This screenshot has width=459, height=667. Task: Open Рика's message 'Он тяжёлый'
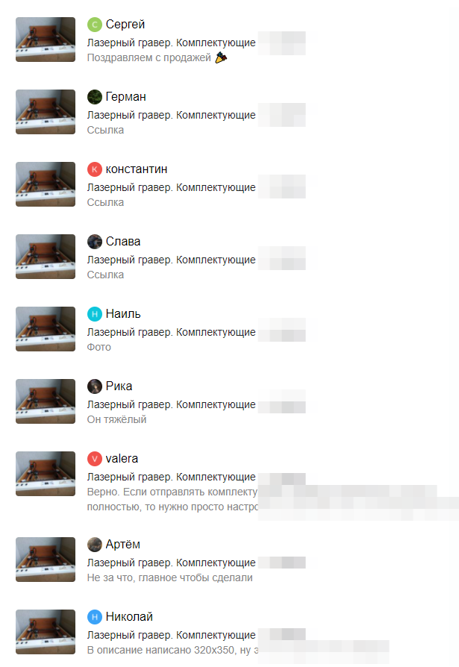pos(116,419)
